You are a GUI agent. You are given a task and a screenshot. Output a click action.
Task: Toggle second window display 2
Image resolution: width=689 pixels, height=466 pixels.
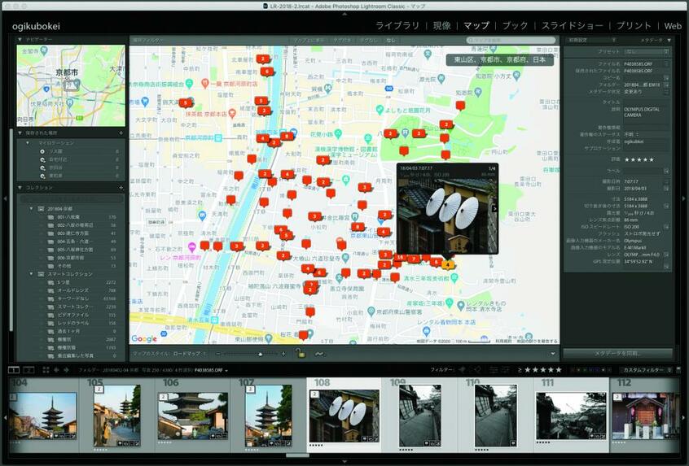click(x=29, y=370)
